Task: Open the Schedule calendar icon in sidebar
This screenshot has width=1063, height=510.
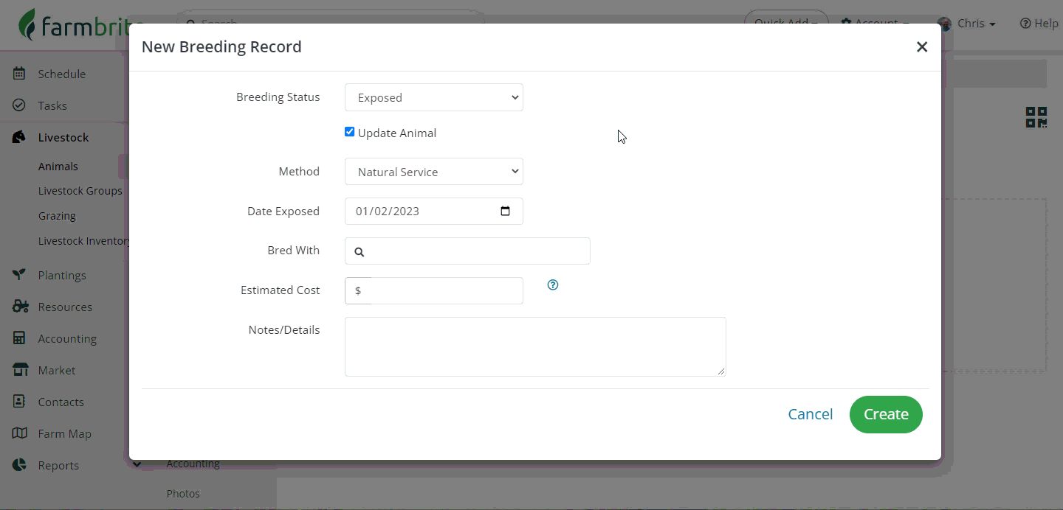Action: [x=19, y=74]
